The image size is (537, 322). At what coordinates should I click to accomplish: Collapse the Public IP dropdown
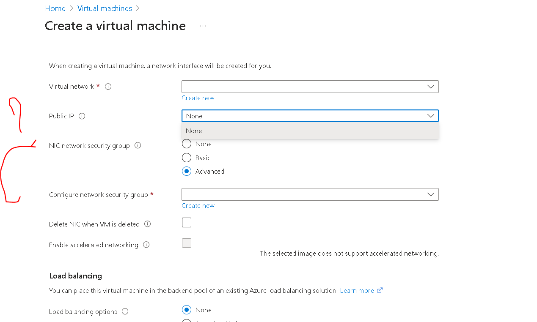tap(431, 116)
